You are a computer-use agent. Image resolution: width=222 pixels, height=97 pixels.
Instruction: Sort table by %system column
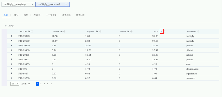tap(97, 32)
